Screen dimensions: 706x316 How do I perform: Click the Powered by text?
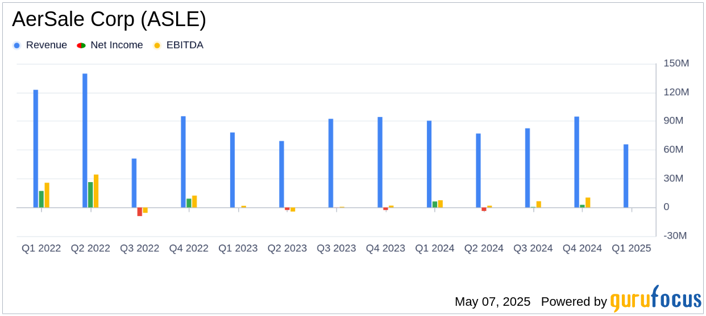pyautogui.click(x=574, y=302)
